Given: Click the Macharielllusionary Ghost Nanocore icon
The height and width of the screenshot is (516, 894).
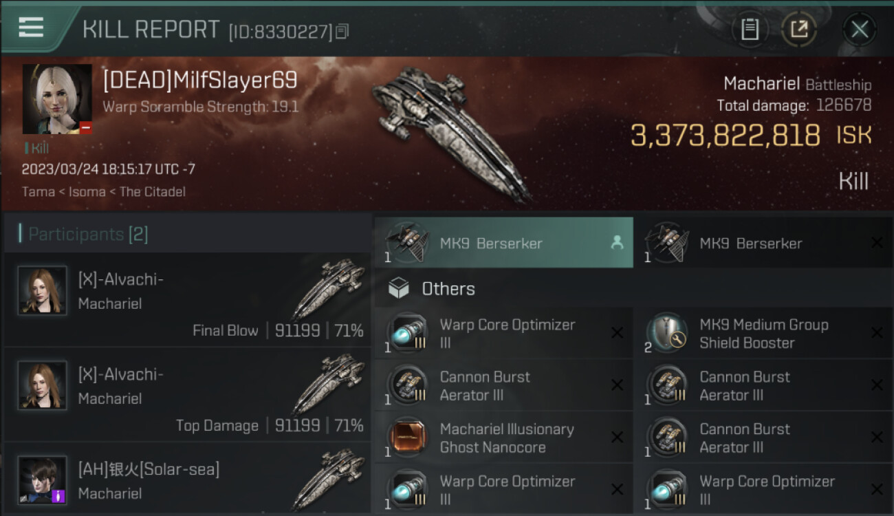Looking at the screenshot, I should (406, 438).
